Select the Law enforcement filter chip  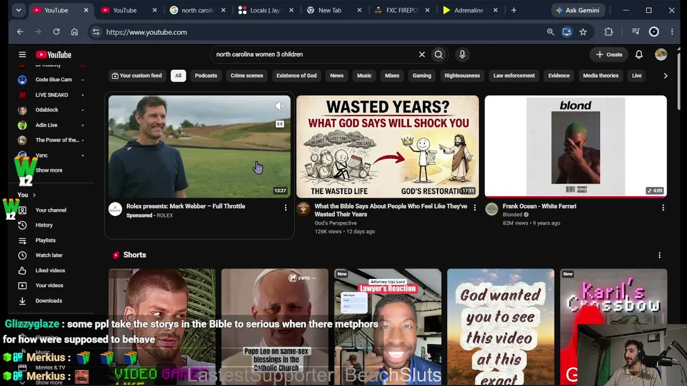(514, 76)
